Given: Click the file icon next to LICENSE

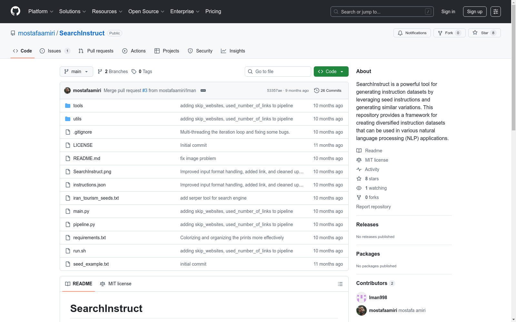Looking at the screenshot, I should (68, 145).
